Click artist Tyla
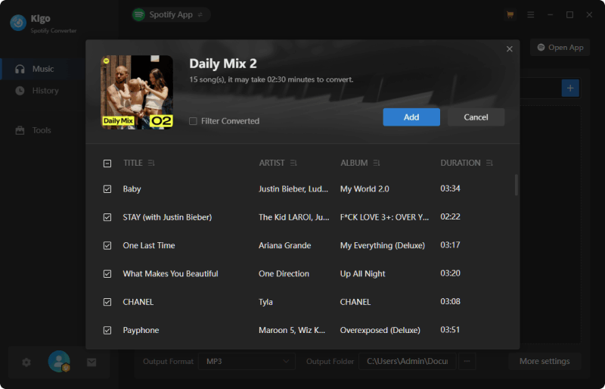Viewport: 605px width, 389px height. click(266, 302)
